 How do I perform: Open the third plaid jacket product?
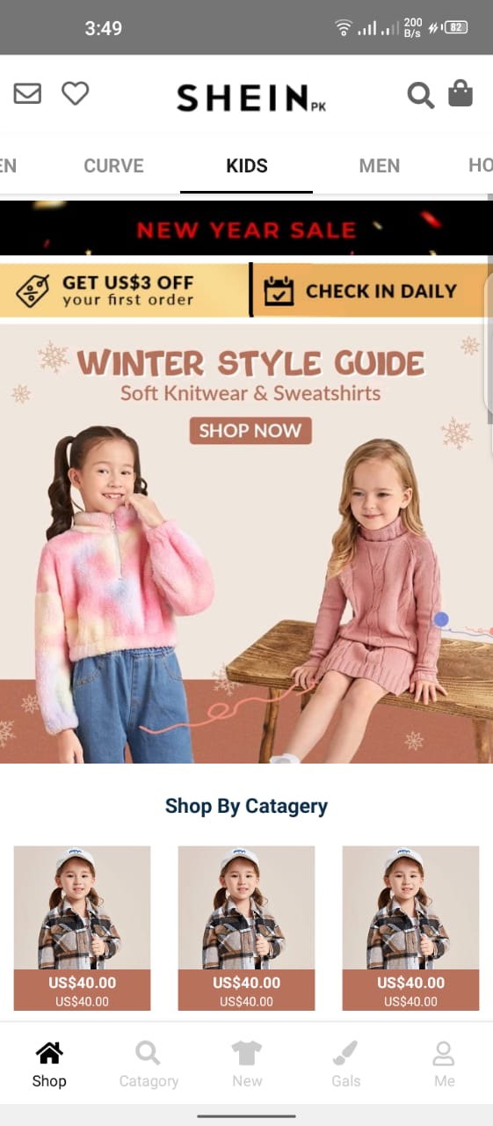pos(410,928)
